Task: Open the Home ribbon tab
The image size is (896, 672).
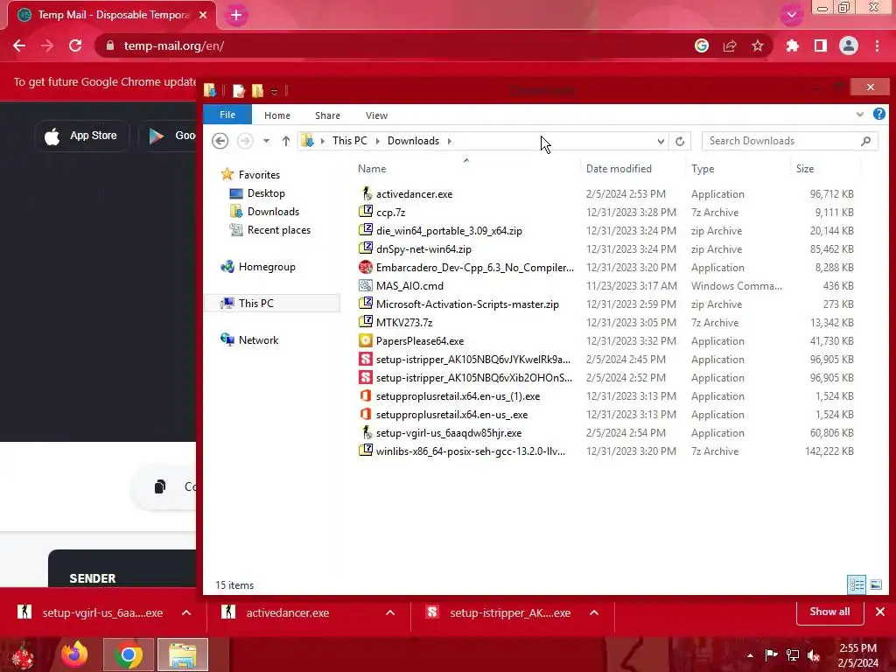Action: tap(277, 115)
